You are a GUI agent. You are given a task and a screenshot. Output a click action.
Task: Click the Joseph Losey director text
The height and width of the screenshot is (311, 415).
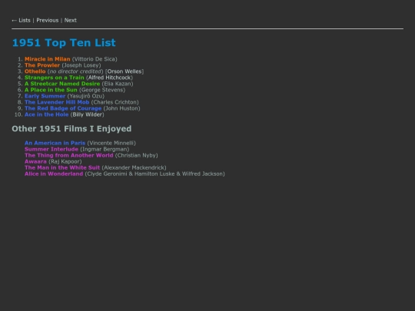coord(81,65)
